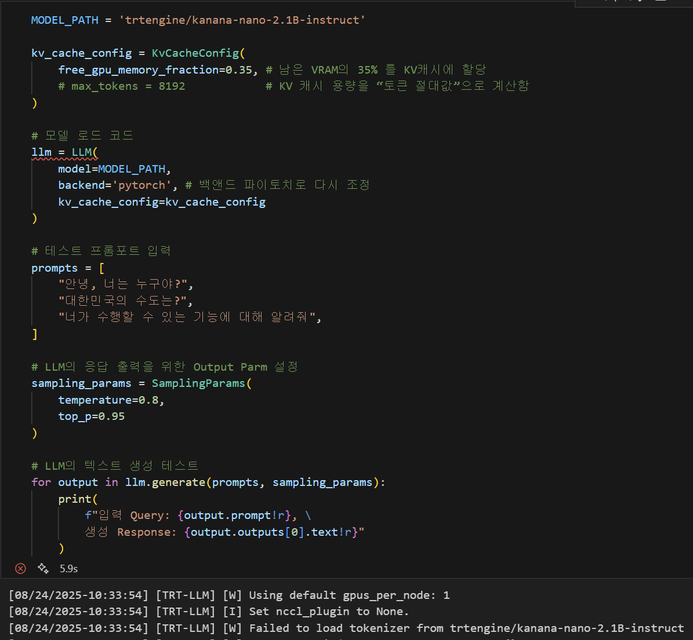Click the top_p=0.95 argument
This screenshot has width=693, height=640.
coord(91,416)
